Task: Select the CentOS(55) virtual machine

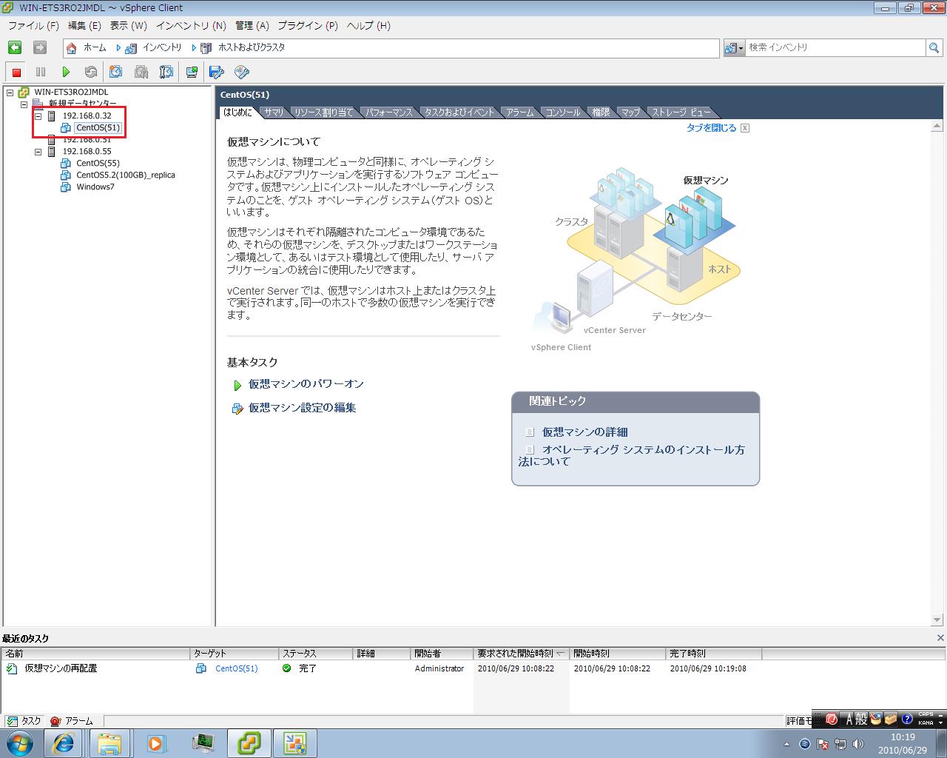Action: pos(98,164)
